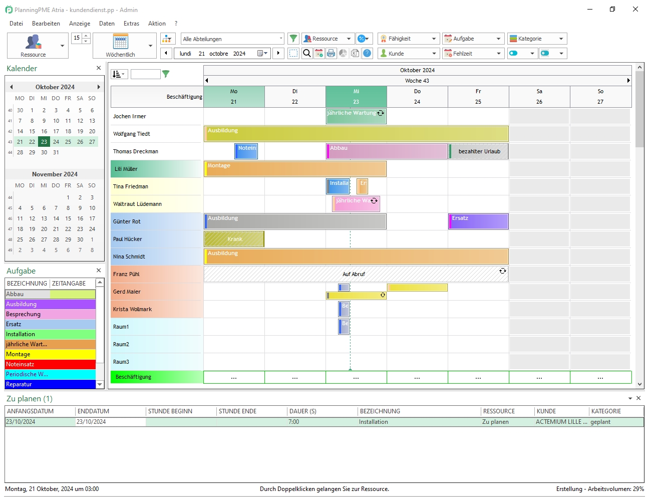This screenshot has width=649, height=497.
Task: Open the Anzeige menu
Action: click(80, 24)
